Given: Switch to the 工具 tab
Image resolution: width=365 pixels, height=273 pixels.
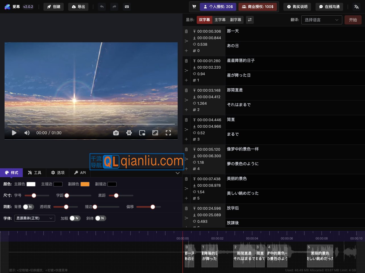Looking at the screenshot, I should point(35,173).
